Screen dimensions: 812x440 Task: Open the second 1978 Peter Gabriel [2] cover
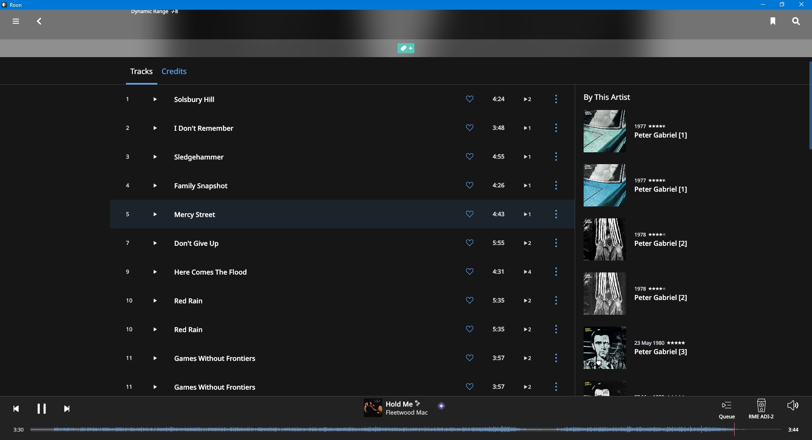[604, 294]
